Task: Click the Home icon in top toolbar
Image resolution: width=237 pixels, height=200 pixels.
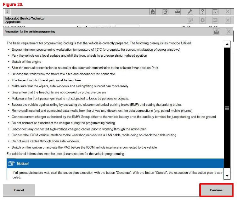Action: [x=153, y=12]
